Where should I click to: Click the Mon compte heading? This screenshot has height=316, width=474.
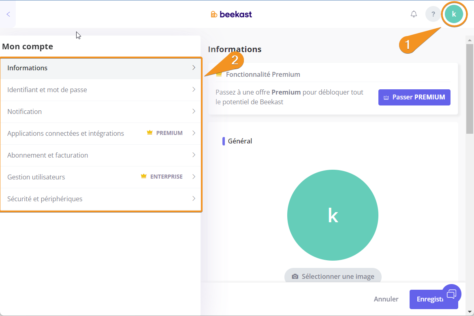pos(28,46)
